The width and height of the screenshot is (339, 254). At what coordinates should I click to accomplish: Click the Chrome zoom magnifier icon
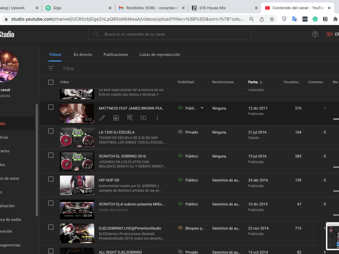[252, 19]
